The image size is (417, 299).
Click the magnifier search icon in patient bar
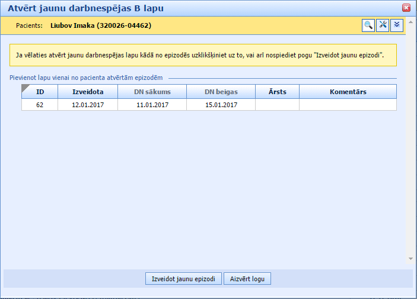pyautogui.click(x=368, y=25)
